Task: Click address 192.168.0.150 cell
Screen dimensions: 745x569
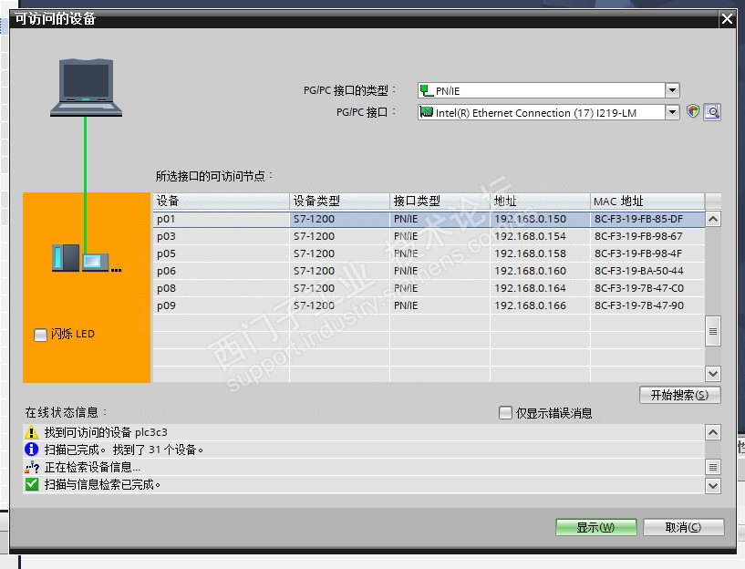Action: [x=540, y=219]
